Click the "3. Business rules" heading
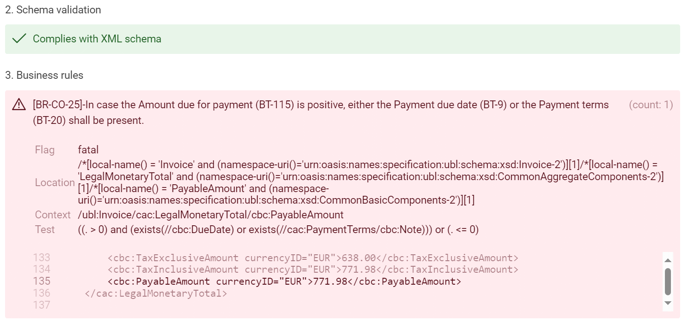Viewport: 688px width, 322px height. tap(44, 76)
